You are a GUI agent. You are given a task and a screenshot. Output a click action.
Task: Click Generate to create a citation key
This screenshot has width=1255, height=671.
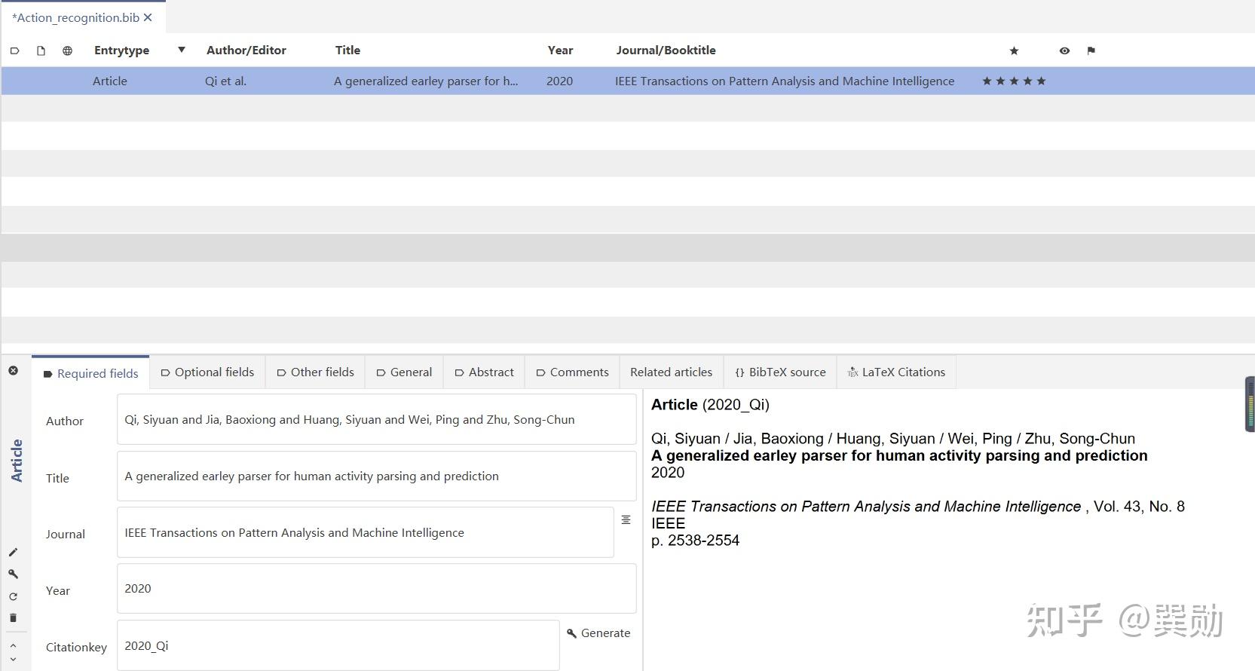[x=598, y=633]
